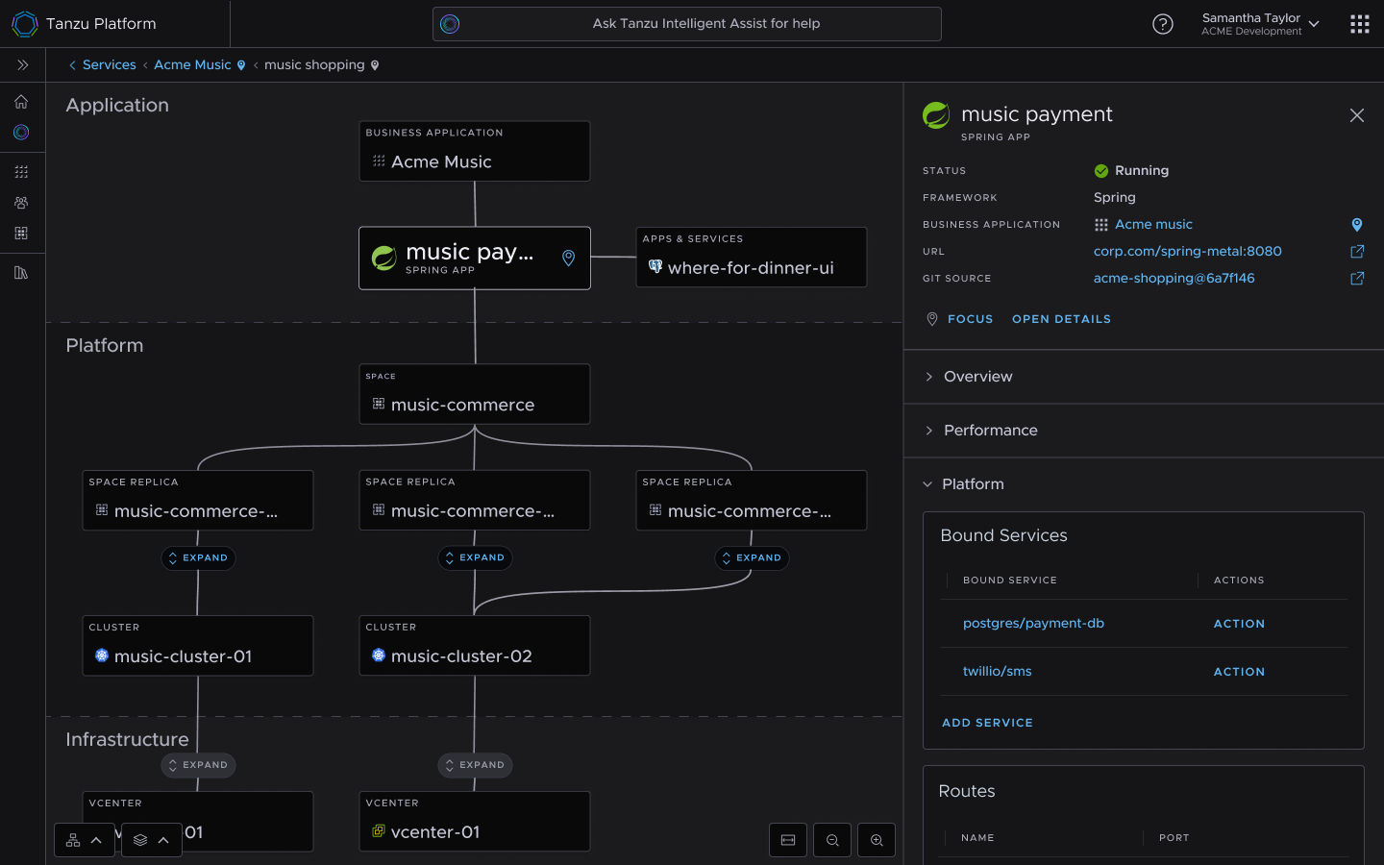Fit the topology diagram to width
This screenshot has height=865, width=1384.
[788, 840]
